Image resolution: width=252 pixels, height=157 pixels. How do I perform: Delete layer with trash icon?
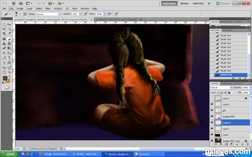click(x=247, y=144)
